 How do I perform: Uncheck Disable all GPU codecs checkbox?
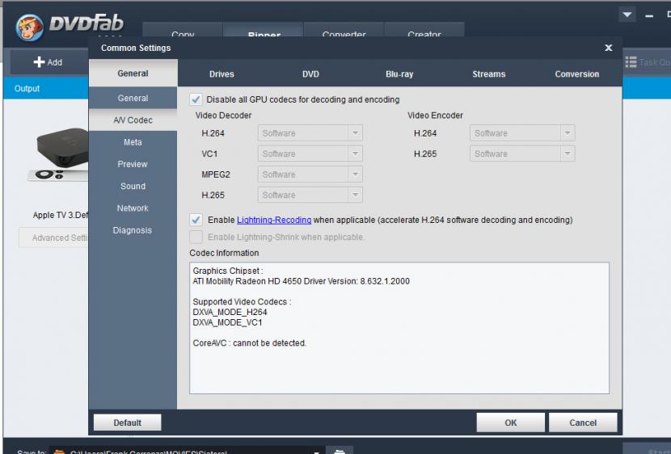coord(196,99)
